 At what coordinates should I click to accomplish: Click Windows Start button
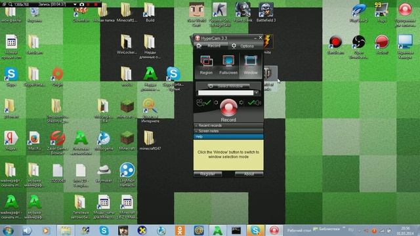point(8,230)
